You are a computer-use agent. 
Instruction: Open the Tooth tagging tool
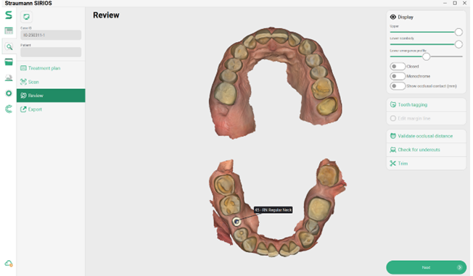[426, 104]
